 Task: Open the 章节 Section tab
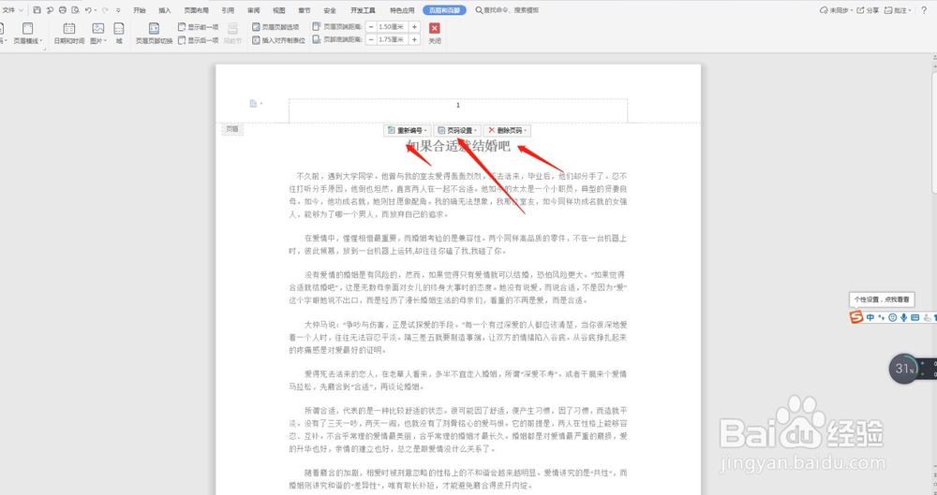[305, 10]
